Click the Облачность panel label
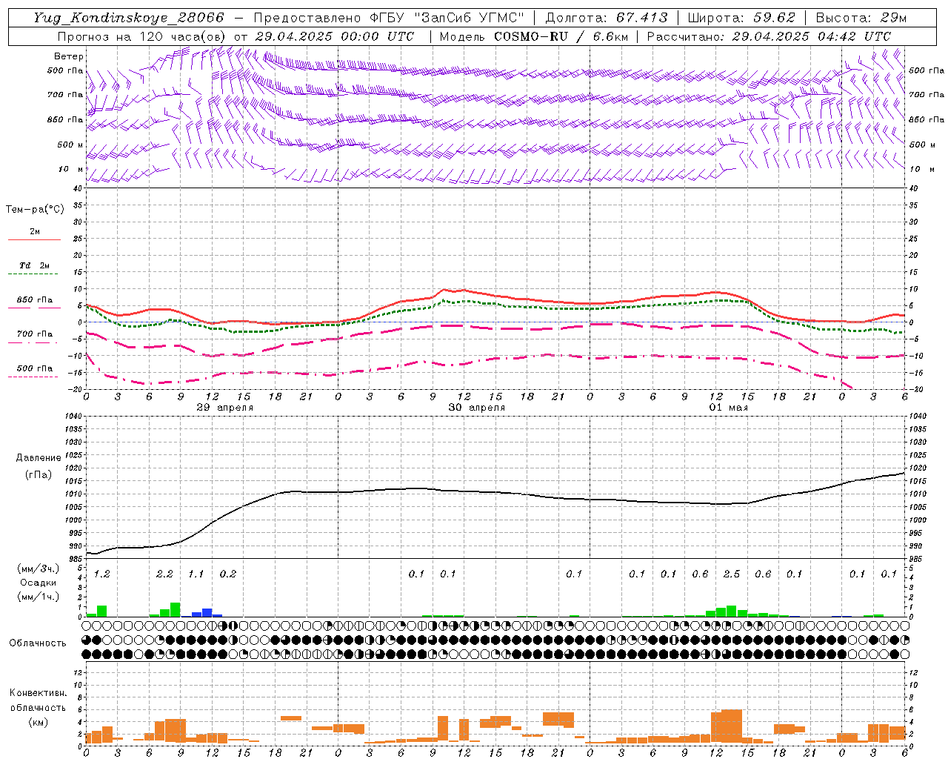Screen dimensions: 948x759 click(38, 643)
